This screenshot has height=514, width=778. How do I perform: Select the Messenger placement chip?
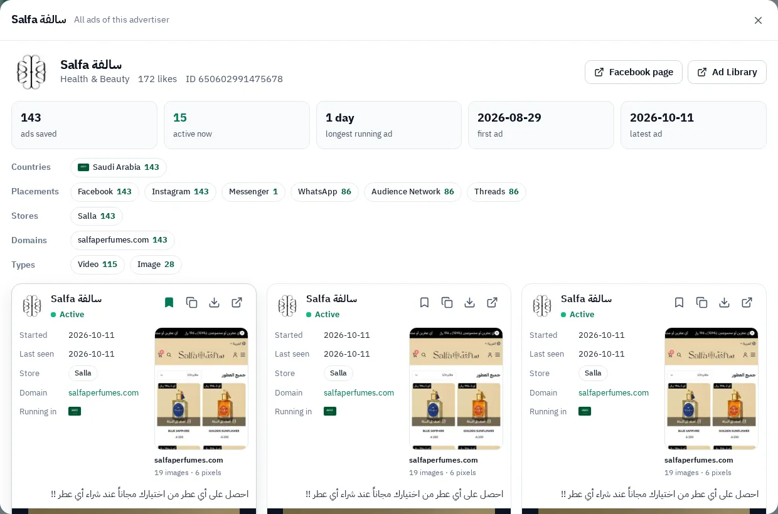(253, 192)
